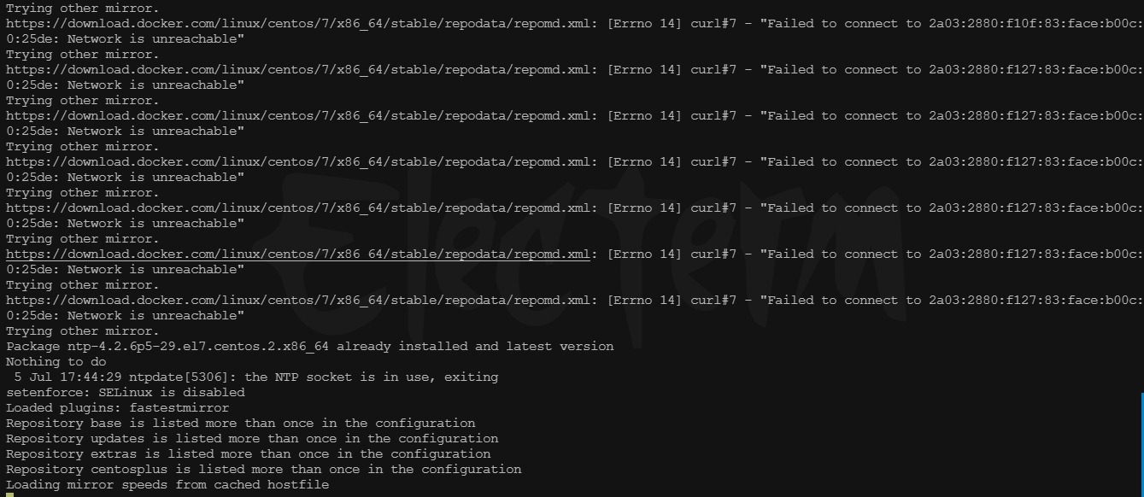Click the 'Loaded plugins: fastestmirror' line
The height and width of the screenshot is (497, 1144).
[118, 407]
